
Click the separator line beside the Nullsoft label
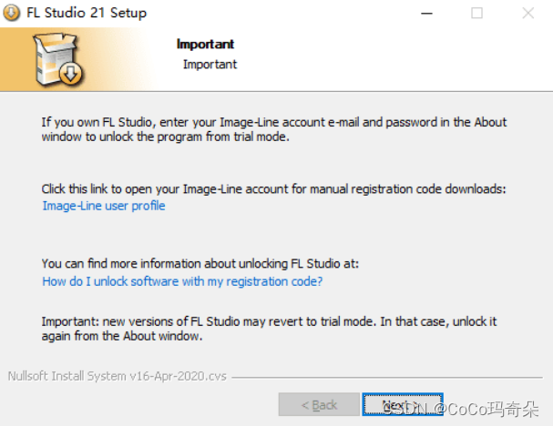point(387,378)
